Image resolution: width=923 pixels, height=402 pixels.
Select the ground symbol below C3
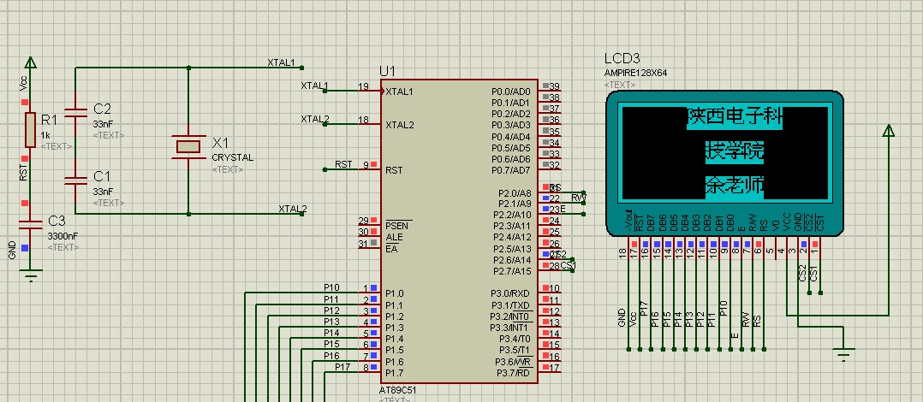coord(31,275)
